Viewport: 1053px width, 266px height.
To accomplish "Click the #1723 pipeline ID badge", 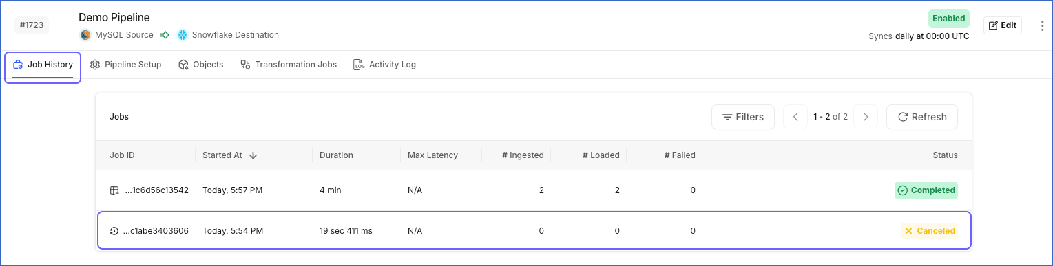I will (x=32, y=25).
